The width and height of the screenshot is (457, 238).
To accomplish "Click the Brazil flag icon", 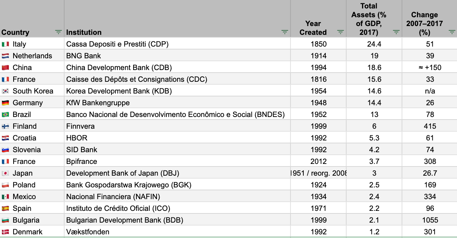I will pyautogui.click(x=6, y=114).
